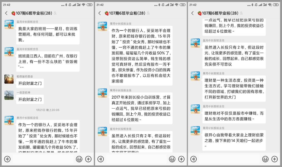Switch to voice input in the left chat panel
The image size is (282, 167).
click(x=7, y=159)
